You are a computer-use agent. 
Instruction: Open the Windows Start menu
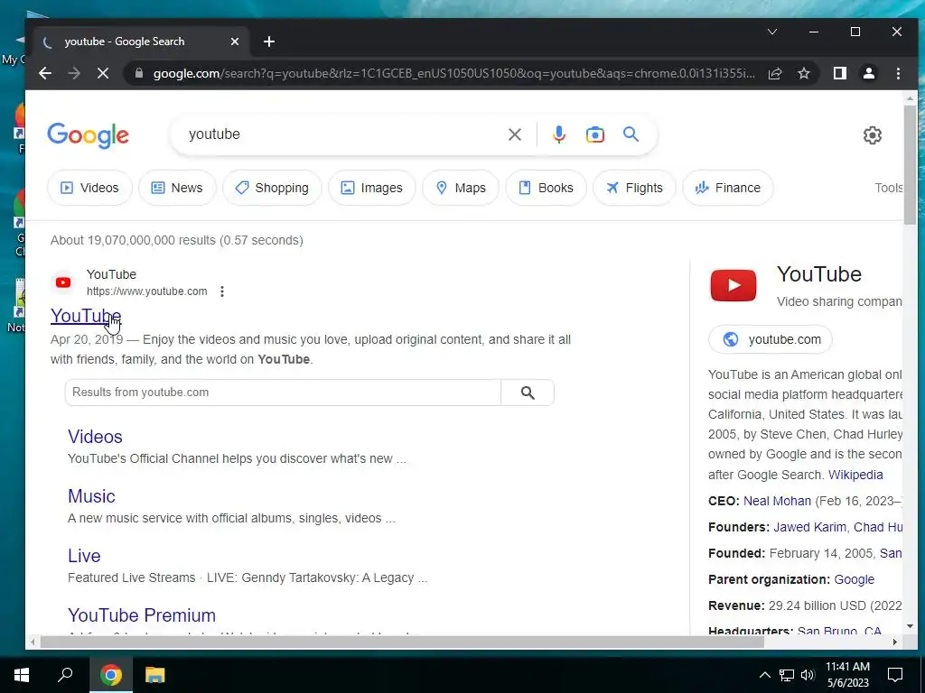pos(22,675)
